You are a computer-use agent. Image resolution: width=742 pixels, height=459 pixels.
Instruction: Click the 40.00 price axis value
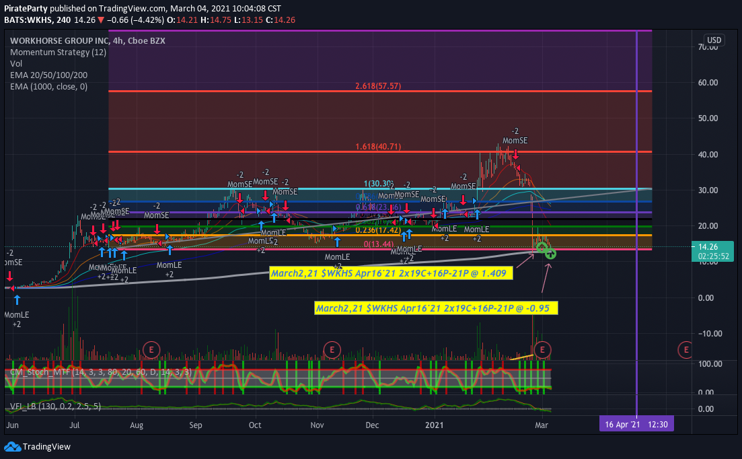tap(708, 154)
